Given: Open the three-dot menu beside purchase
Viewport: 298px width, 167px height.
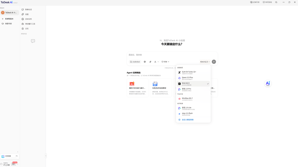Looking at the screenshot, I should coord(18,164).
